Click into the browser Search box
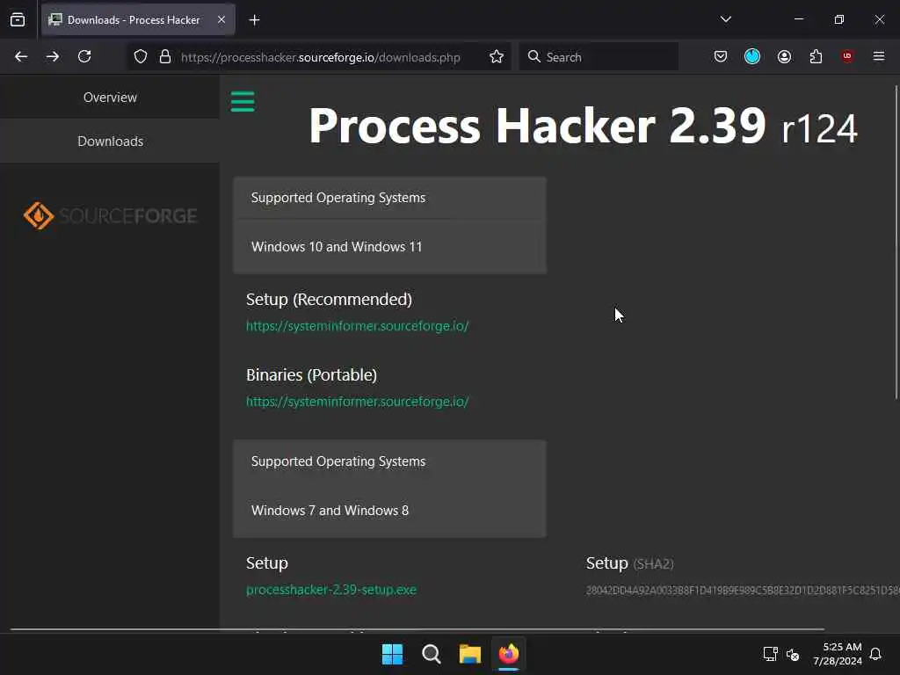Screen dimensions: 900x675 [x=599, y=57]
